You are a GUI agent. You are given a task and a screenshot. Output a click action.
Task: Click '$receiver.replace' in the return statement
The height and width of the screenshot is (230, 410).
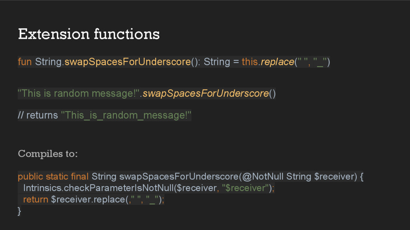[88, 200]
